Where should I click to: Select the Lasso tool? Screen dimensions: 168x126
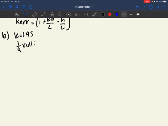pyautogui.click(x=60, y=14)
